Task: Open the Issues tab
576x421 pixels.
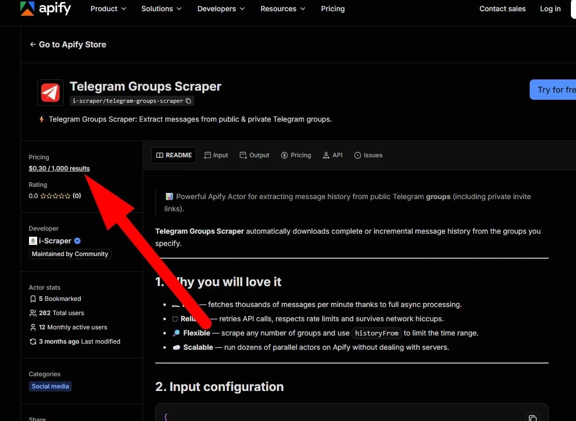Action: [x=368, y=155]
